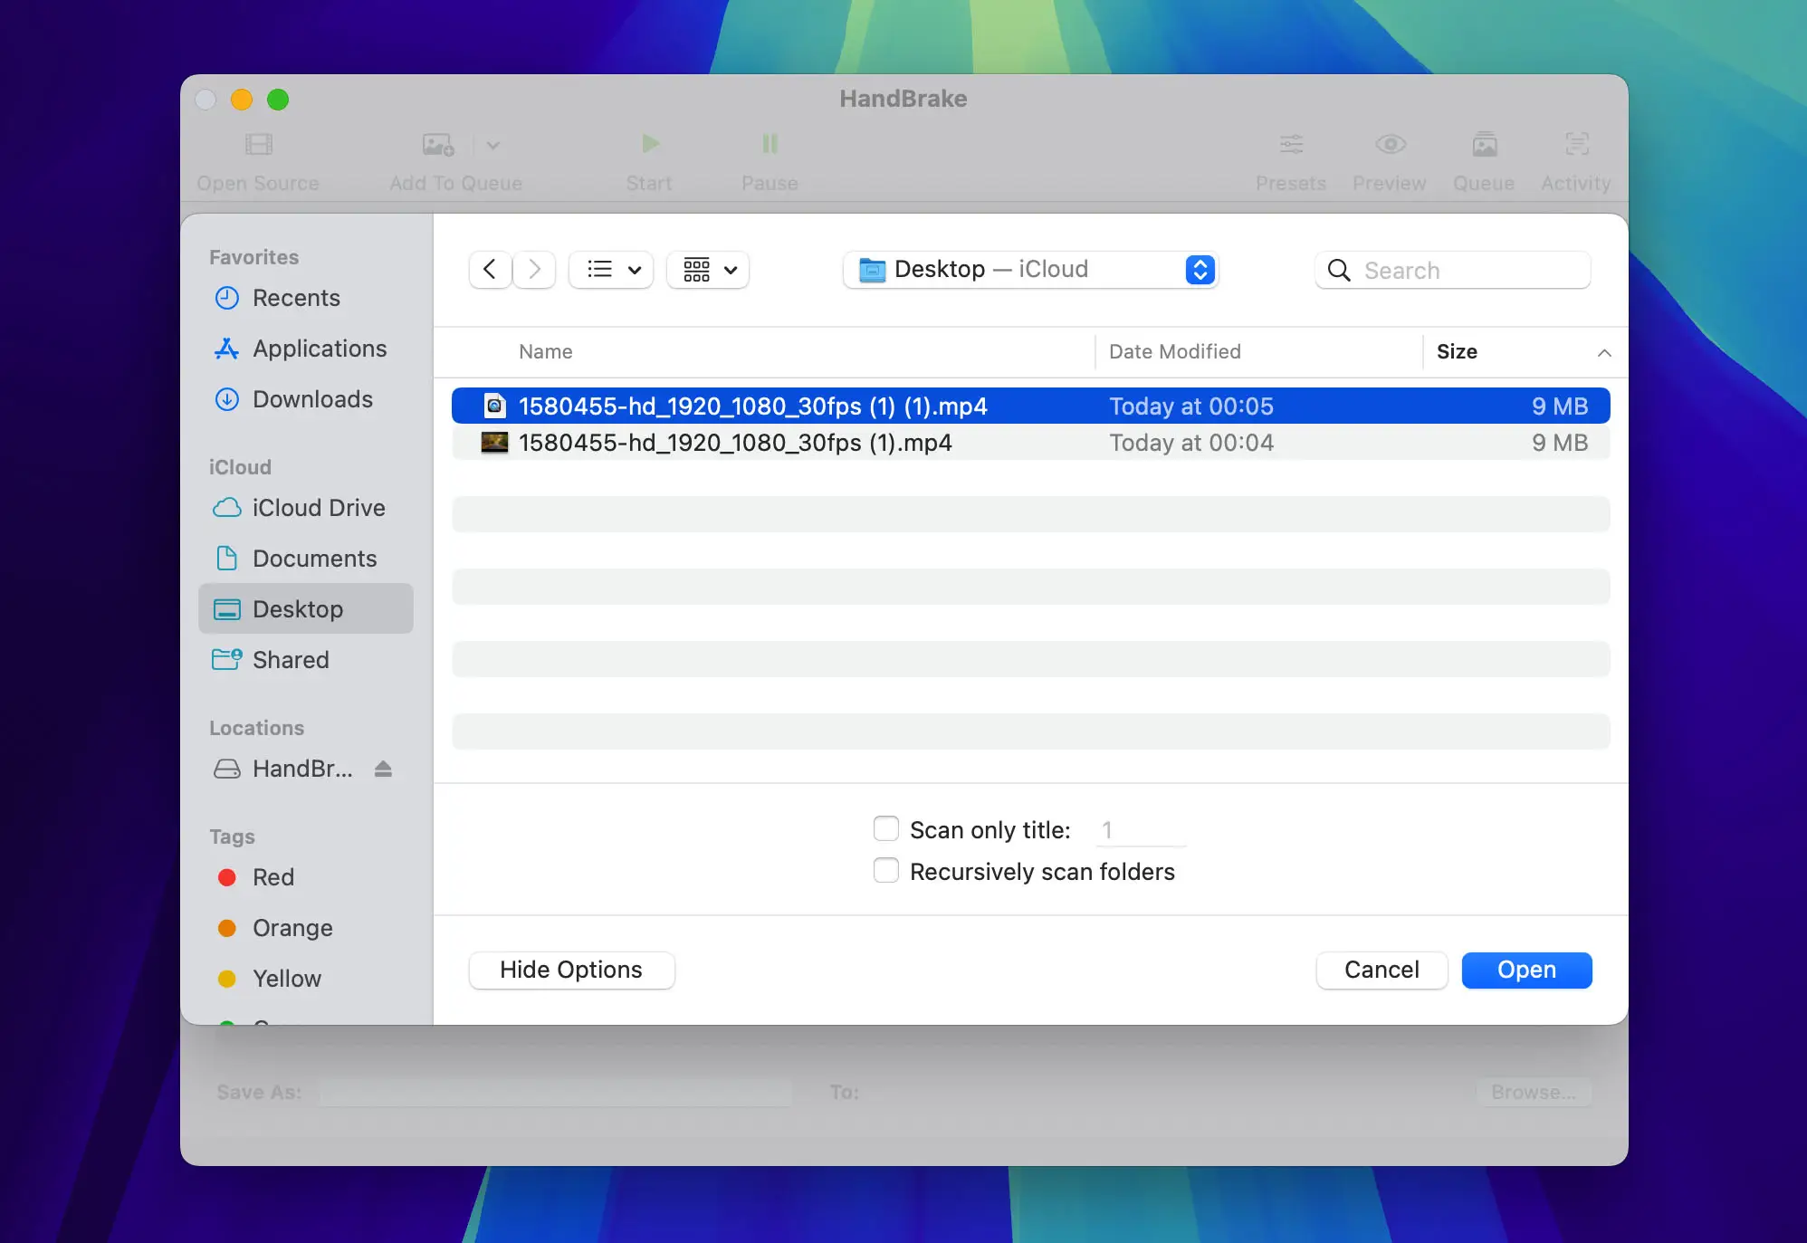
Task: Select Desktop in the sidebar
Action: (x=305, y=609)
